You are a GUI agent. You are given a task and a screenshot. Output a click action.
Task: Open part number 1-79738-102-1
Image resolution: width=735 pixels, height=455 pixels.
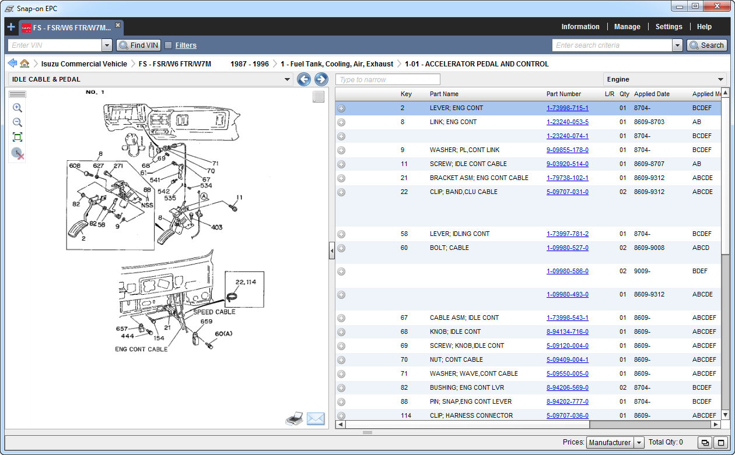pos(568,178)
